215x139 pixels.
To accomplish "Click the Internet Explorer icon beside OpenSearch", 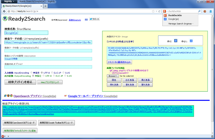I will pos(5,96).
